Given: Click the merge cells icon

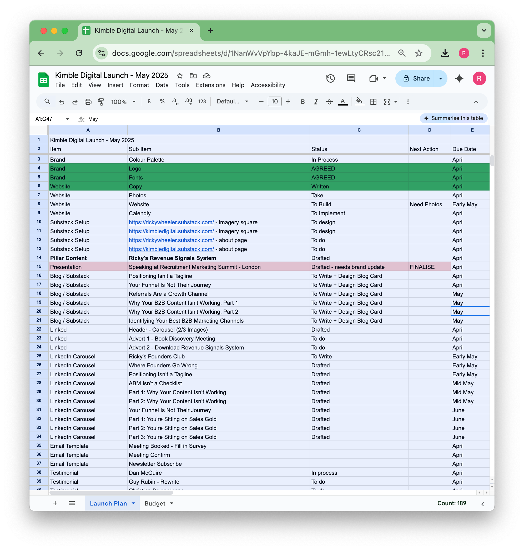Looking at the screenshot, I should point(387,102).
